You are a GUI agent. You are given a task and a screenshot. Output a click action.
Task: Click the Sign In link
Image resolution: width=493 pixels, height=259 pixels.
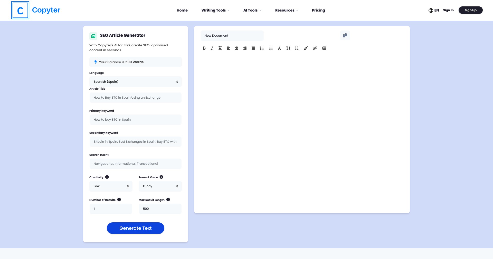(448, 10)
